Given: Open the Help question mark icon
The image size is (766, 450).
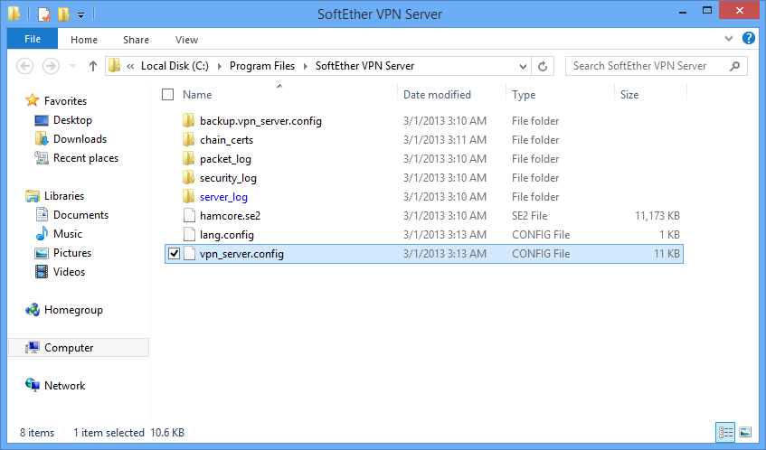Looking at the screenshot, I should [749, 38].
